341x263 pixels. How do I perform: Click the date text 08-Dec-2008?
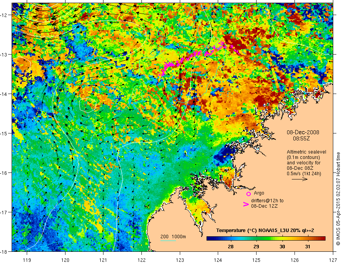click(x=303, y=132)
